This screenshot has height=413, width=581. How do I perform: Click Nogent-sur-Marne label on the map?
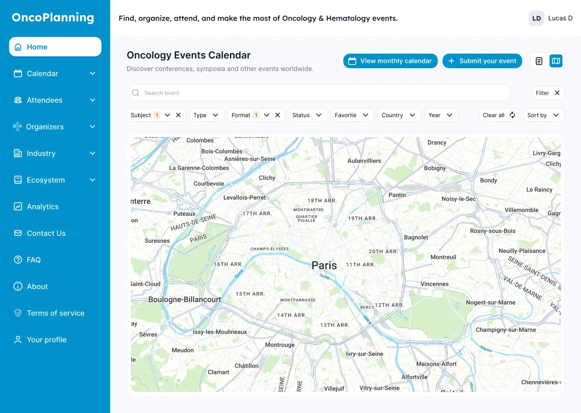click(x=491, y=302)
